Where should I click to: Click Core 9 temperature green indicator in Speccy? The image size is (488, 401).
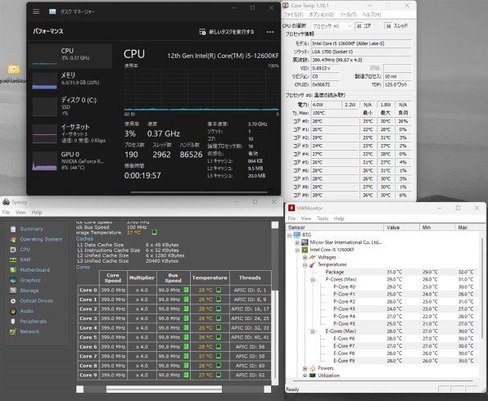click(x=219, y=375)
